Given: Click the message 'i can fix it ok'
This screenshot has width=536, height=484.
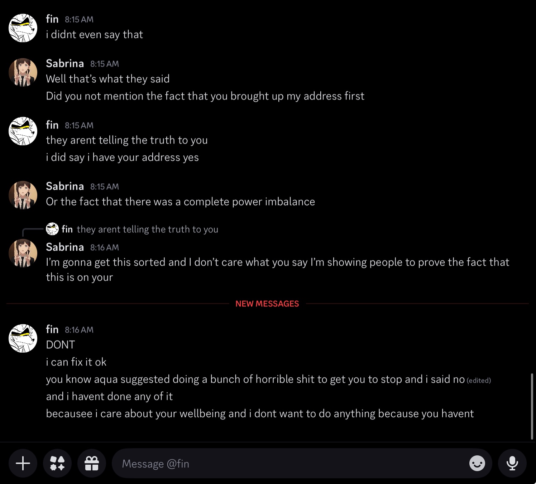Looking at the screenshot, I should coord(76,362).
